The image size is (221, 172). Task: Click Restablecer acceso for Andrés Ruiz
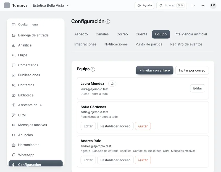pyautogui.click(x=115, y=160)
